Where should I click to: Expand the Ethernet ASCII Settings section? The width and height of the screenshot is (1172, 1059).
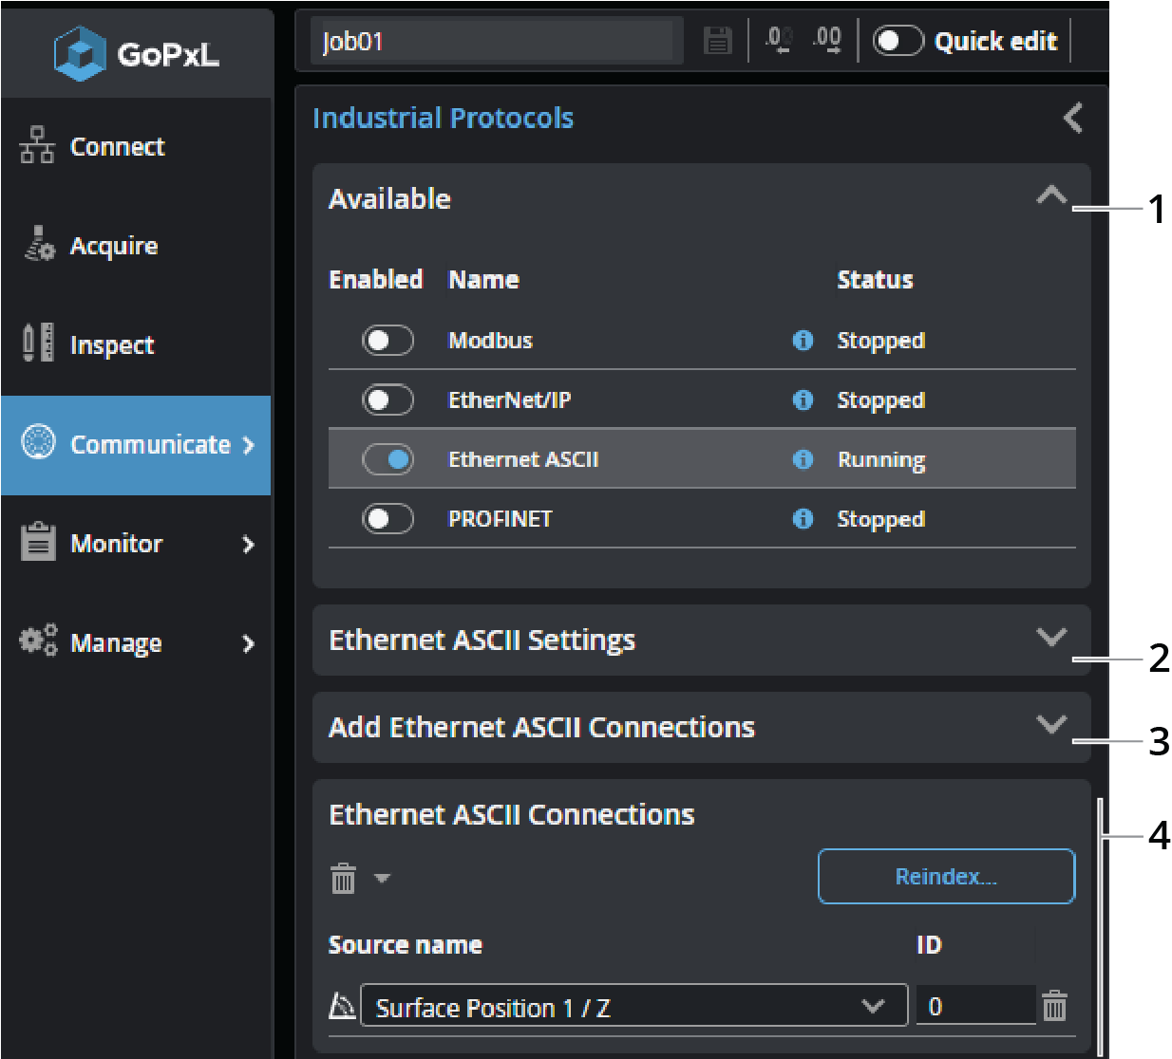[x=1050, y=638]
